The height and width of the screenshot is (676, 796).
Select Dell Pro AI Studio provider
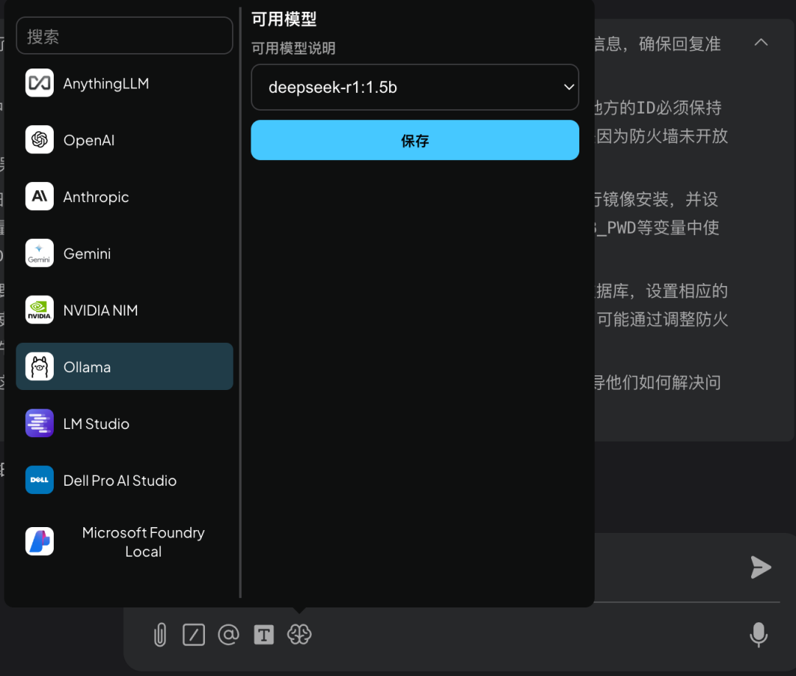tap(125, 481)
